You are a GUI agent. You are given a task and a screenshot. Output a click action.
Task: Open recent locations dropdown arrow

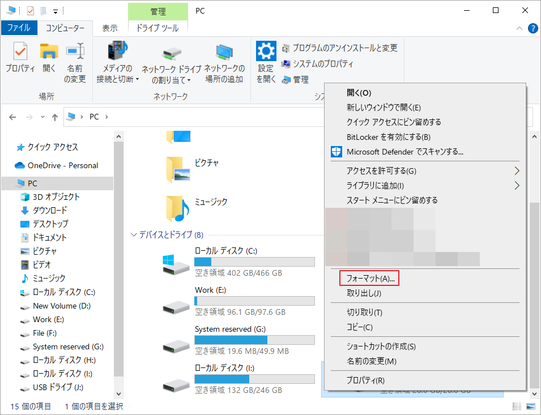tap(42, 117)
